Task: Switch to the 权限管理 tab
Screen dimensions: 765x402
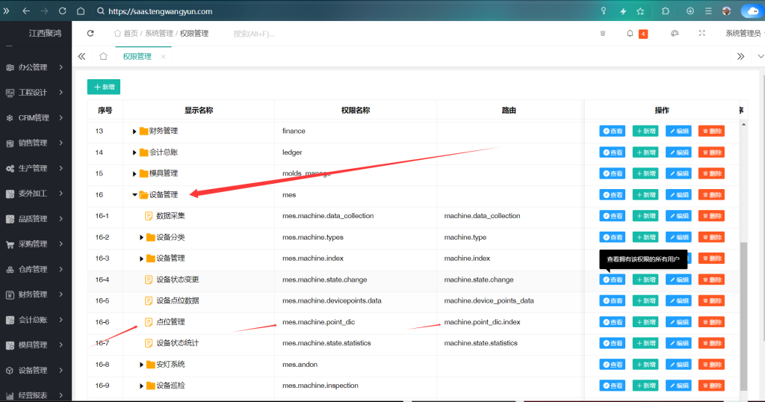Action: tap(137, 57)
